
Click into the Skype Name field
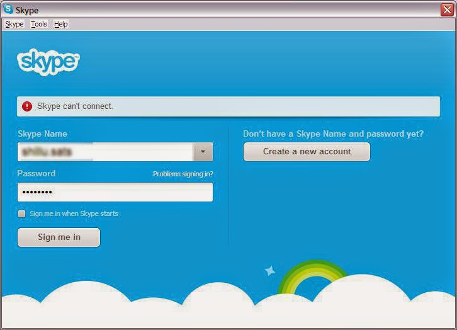(105, 152)
